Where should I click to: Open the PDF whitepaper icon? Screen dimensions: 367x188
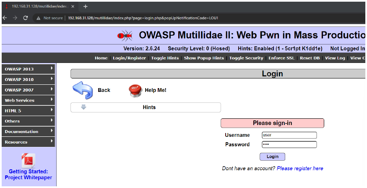pyautogui.click(x=29, y=161)
